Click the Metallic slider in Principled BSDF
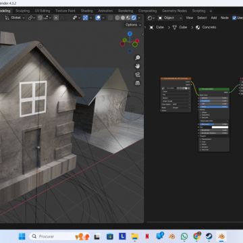 [214, 98]
